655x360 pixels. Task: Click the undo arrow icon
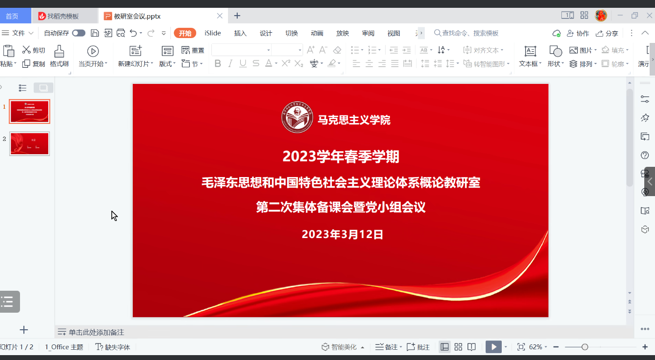click(x=133, y=33)
